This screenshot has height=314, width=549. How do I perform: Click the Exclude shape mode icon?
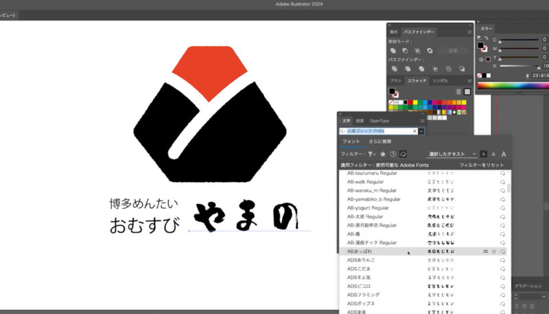[430, 50]
